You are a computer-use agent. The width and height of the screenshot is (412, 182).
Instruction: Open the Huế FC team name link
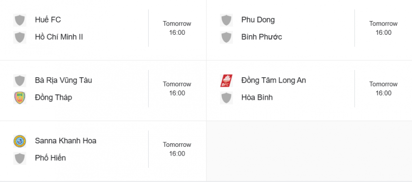tap(48, 20)
